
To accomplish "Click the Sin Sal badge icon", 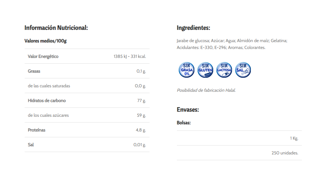I will coord(243,70).
